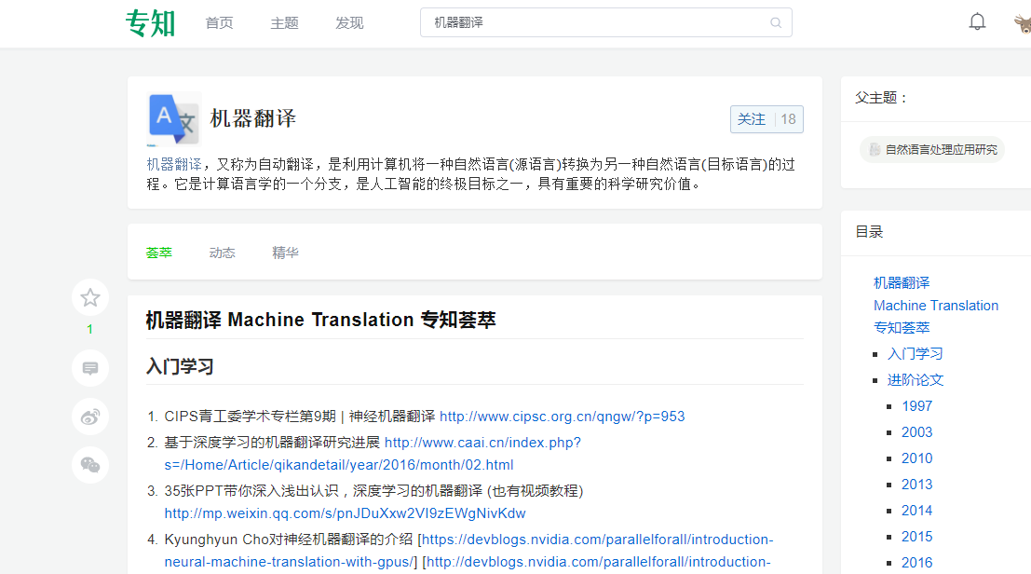
Task: Open the 首页 menu item
Action: point(219,22)
